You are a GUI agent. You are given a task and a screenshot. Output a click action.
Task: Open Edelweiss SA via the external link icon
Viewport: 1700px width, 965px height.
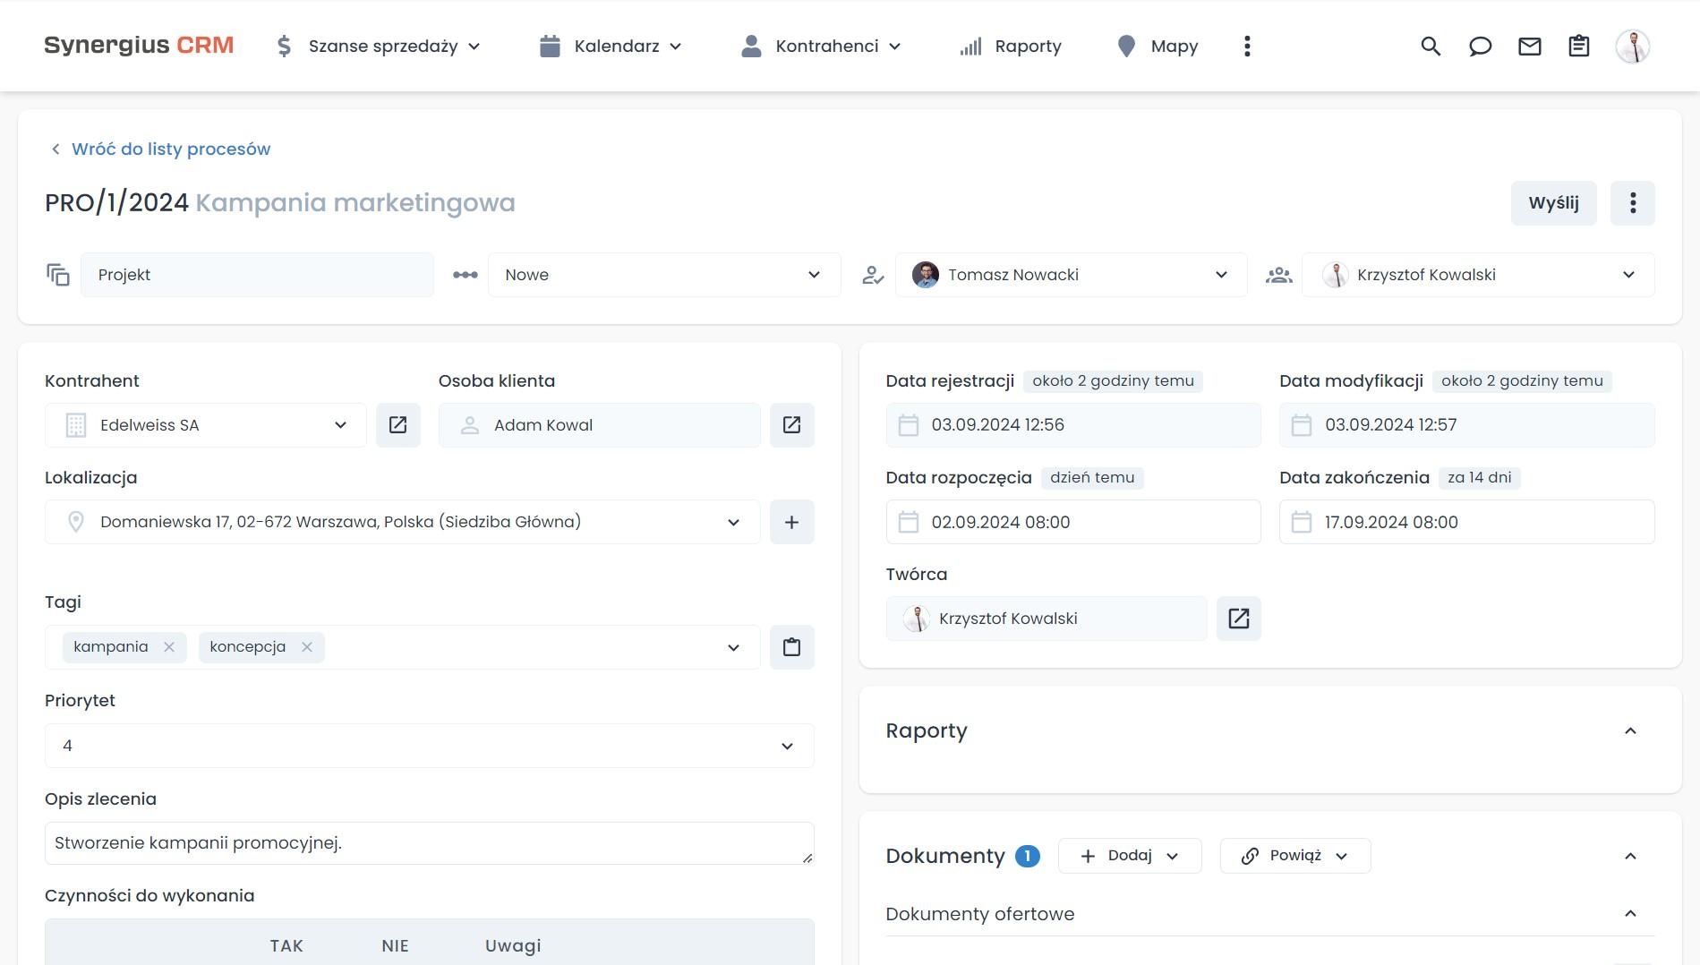pos(397,425)
